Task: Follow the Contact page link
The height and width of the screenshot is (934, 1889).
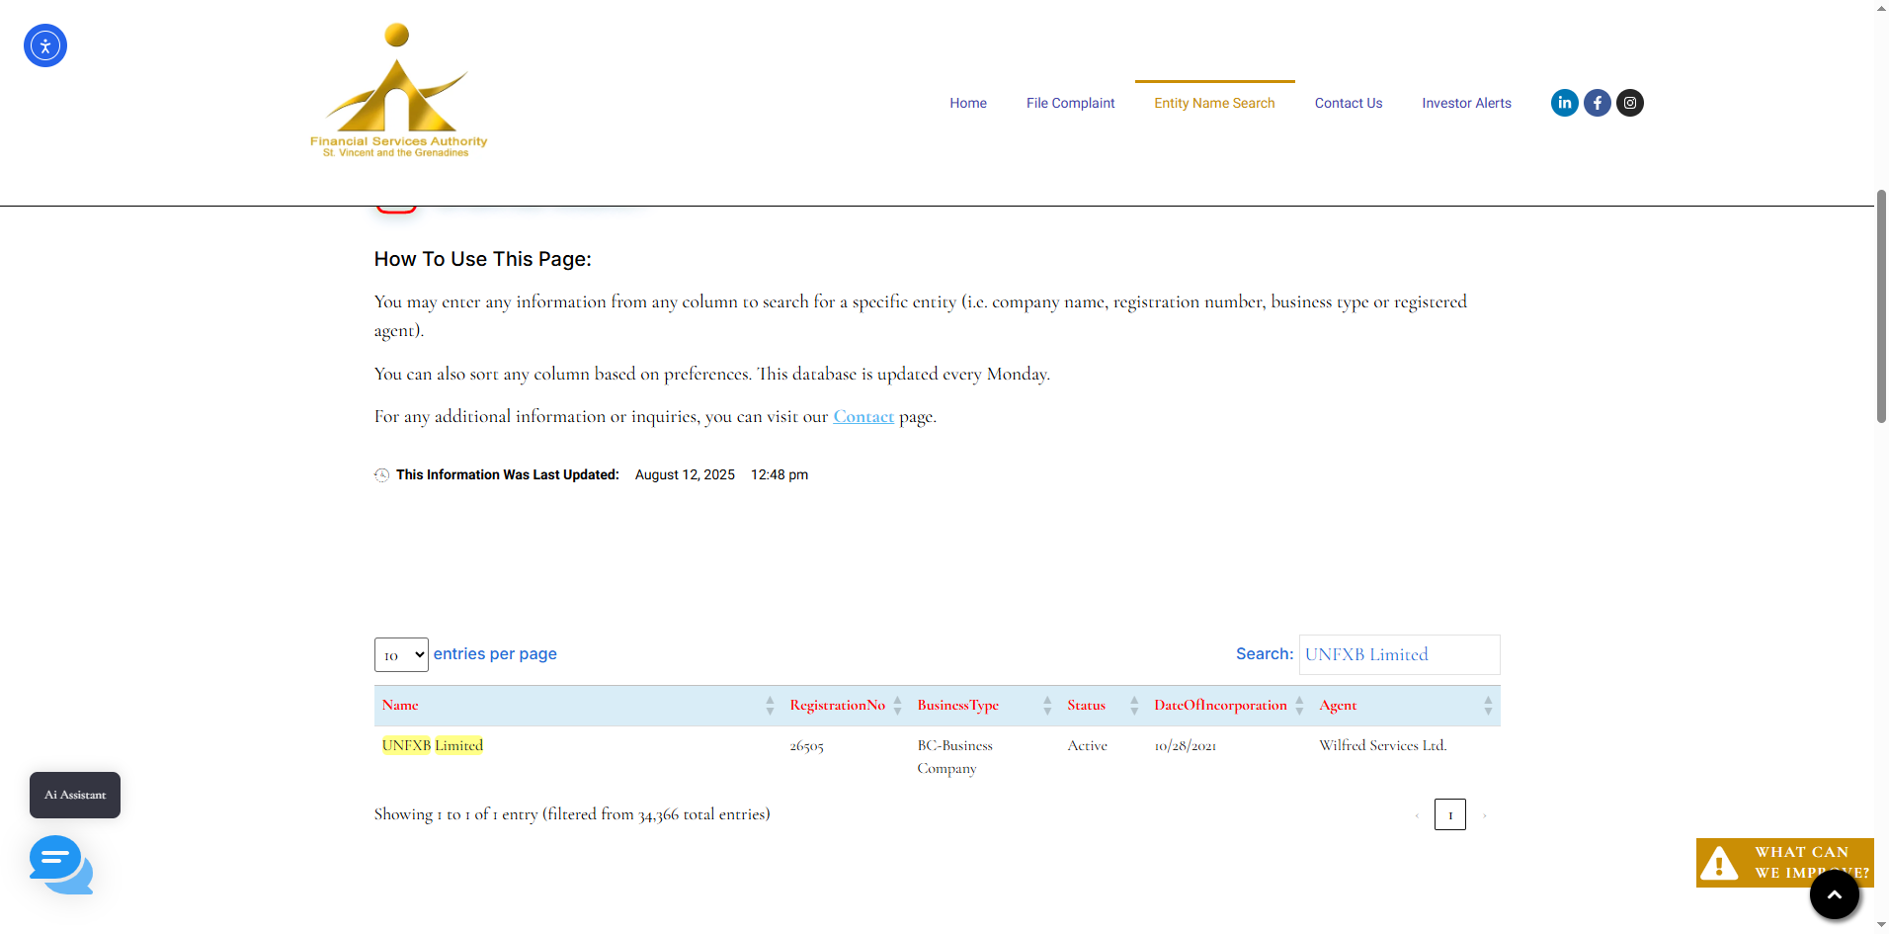Action: pos(863,417)
